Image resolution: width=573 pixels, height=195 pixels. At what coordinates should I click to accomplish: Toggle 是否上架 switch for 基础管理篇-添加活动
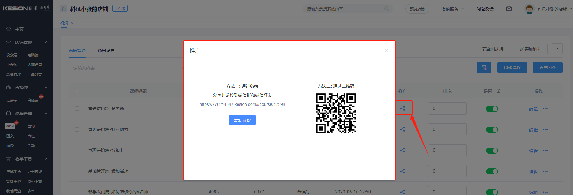(x=492, y=171)
